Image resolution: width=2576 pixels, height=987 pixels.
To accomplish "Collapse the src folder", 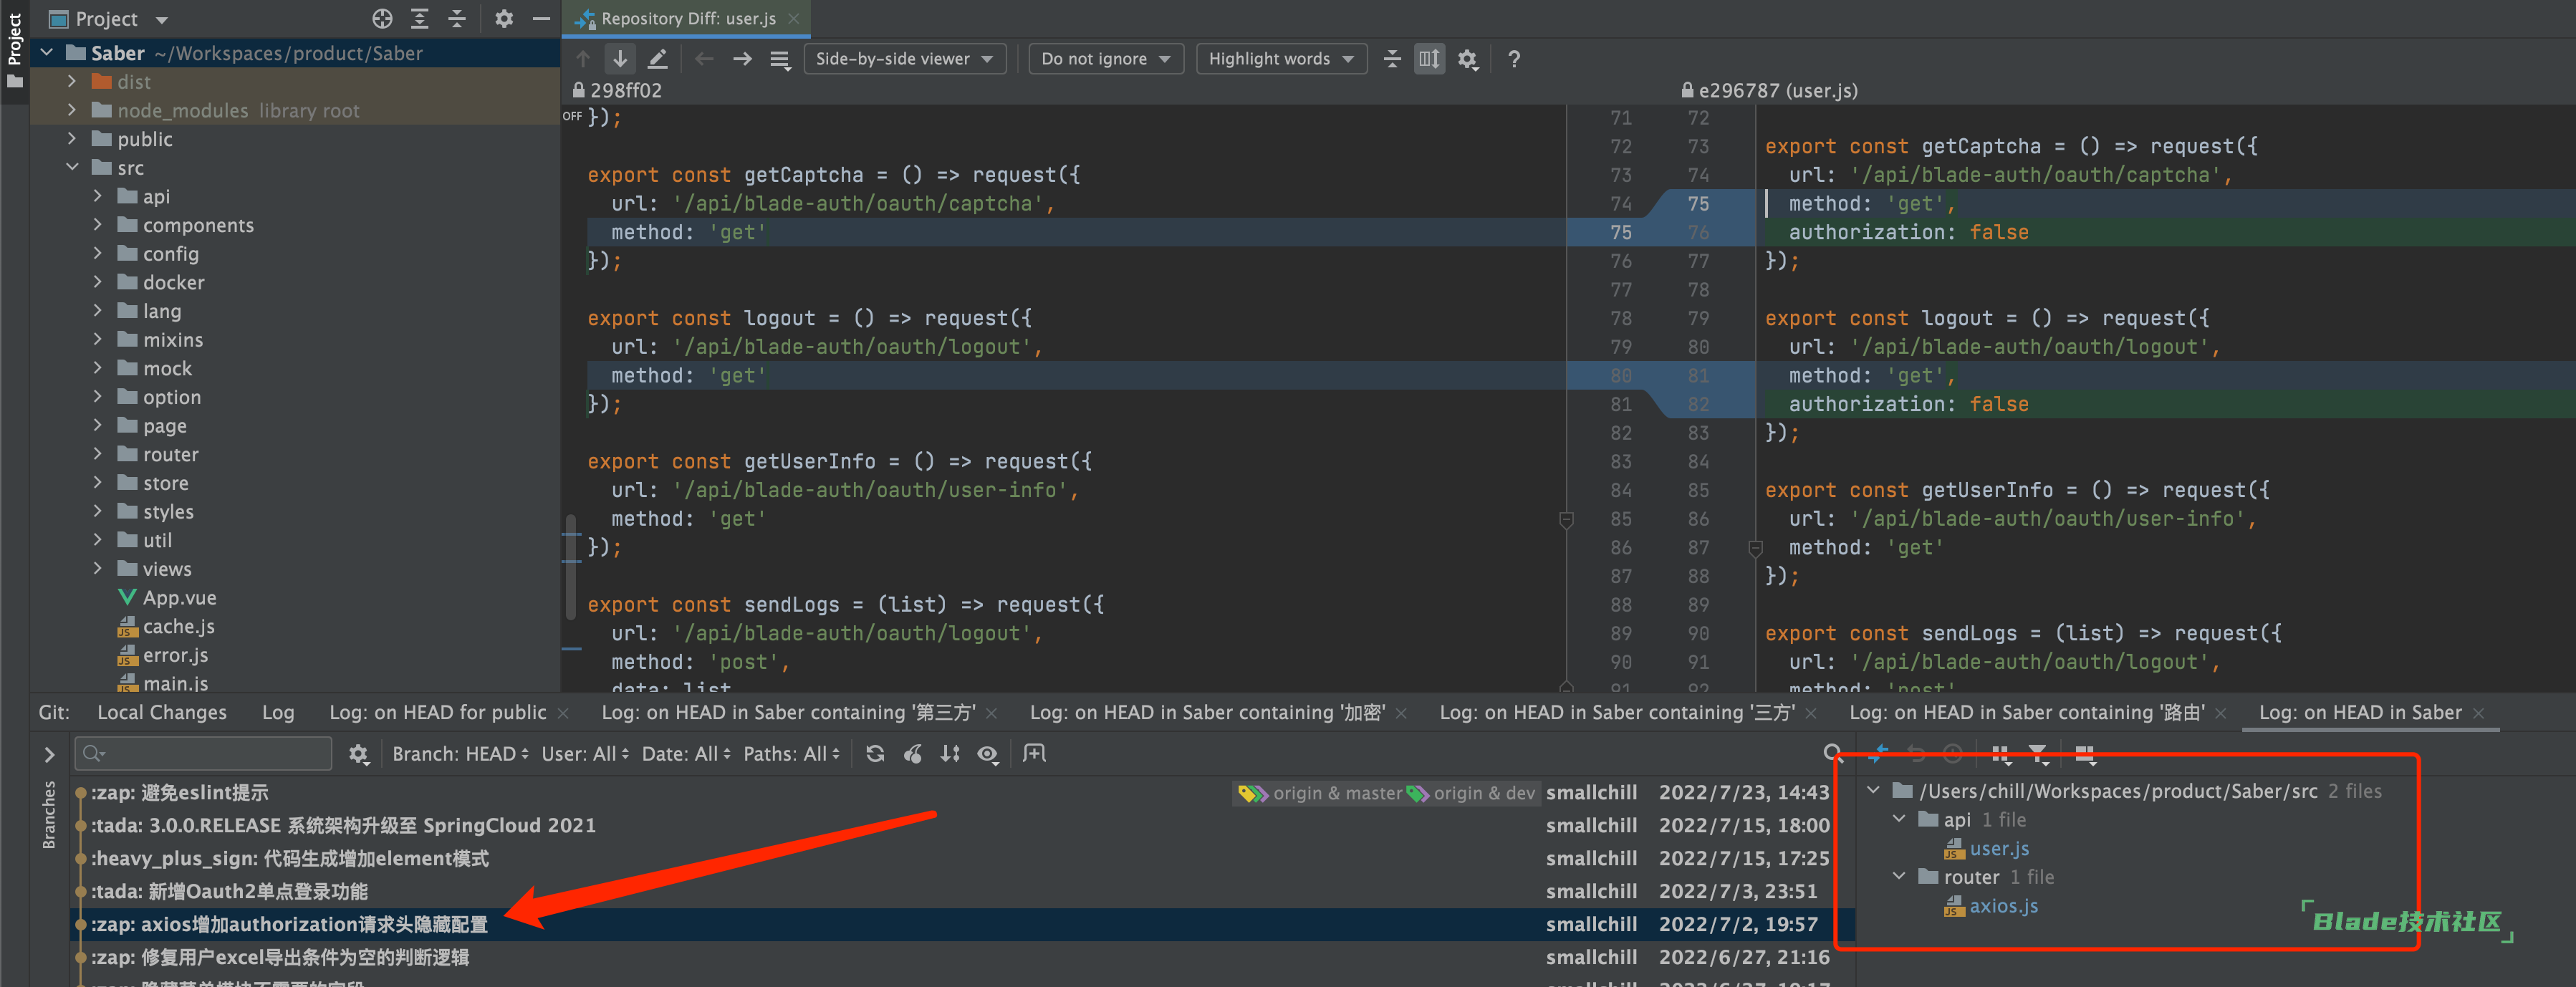I will click(x=72, y=167).
